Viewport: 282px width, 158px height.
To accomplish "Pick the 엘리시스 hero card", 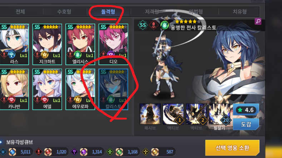I will coord(80,44).
